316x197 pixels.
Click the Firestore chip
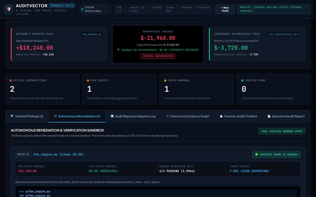tap(203, 9)
